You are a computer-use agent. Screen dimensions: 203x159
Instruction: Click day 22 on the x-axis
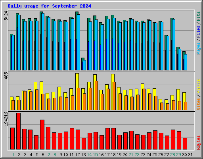137,155
